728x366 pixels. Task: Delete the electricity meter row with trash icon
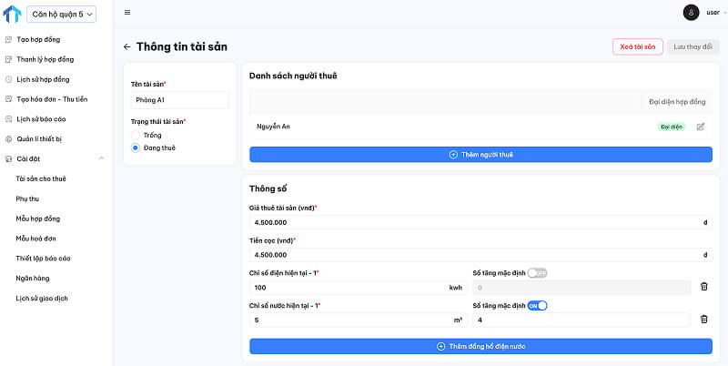(703, 287)
